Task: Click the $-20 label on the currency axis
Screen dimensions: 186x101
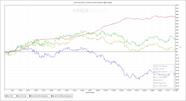Action: point(177,64)
